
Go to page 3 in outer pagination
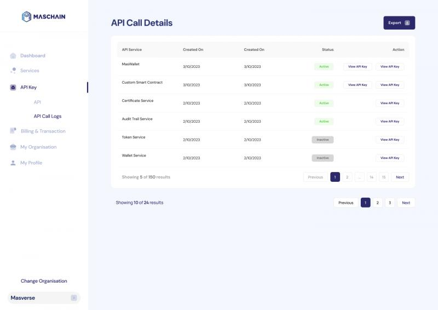(x=390, y=203)
